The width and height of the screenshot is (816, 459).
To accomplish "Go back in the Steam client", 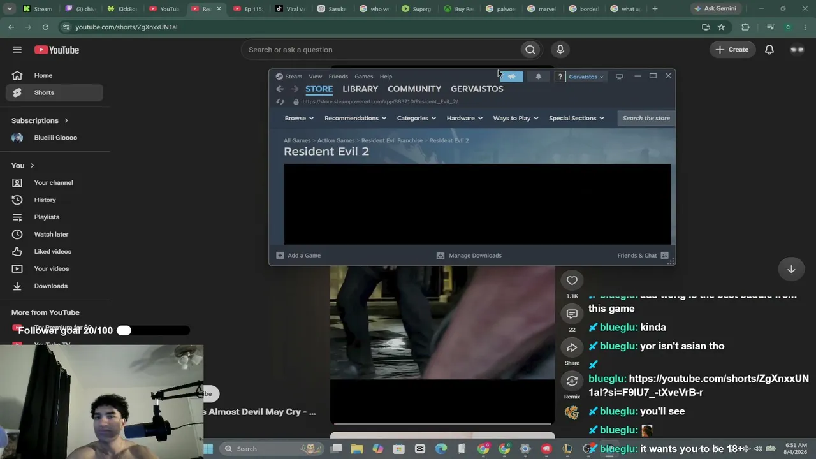I will click(280, 89).
